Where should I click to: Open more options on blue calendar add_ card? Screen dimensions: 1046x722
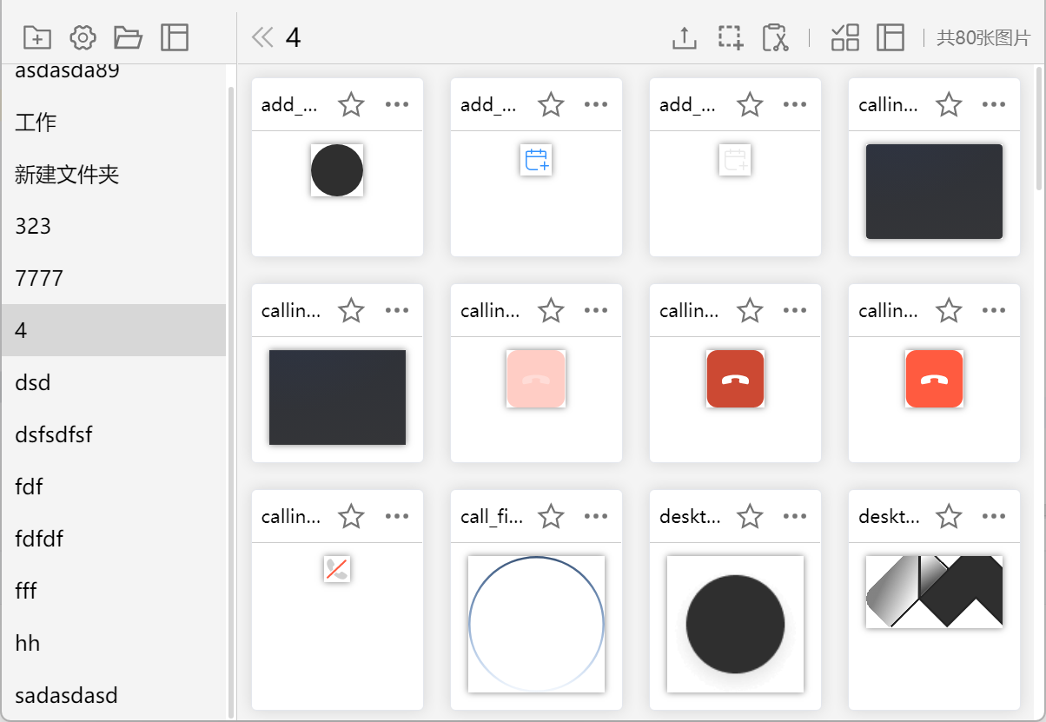point(596,104)
